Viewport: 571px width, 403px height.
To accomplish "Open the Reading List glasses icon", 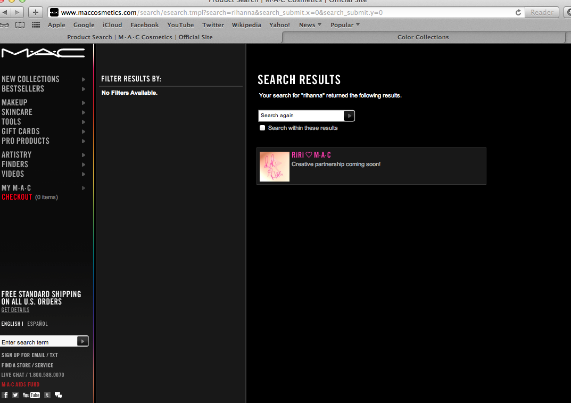I will pyautogui.click(x=5, y=25).
